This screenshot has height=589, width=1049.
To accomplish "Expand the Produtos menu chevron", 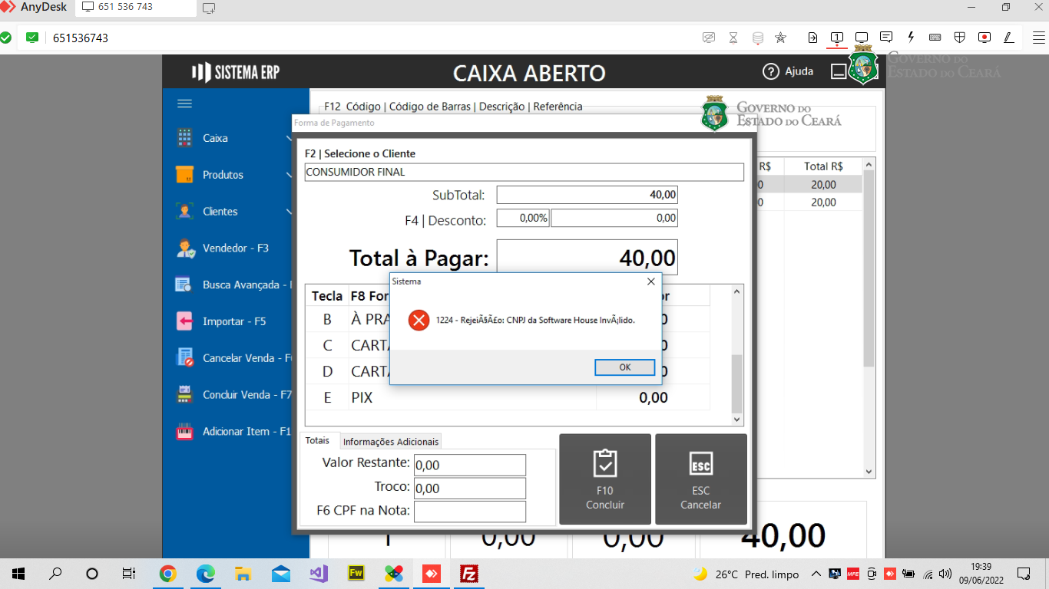I will point(289,175).
